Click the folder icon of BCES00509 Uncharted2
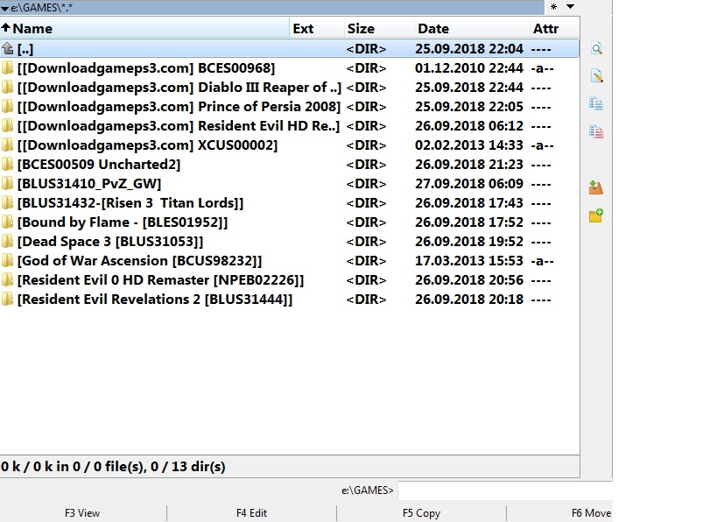The image size is (717, 522). coord(7,165)
